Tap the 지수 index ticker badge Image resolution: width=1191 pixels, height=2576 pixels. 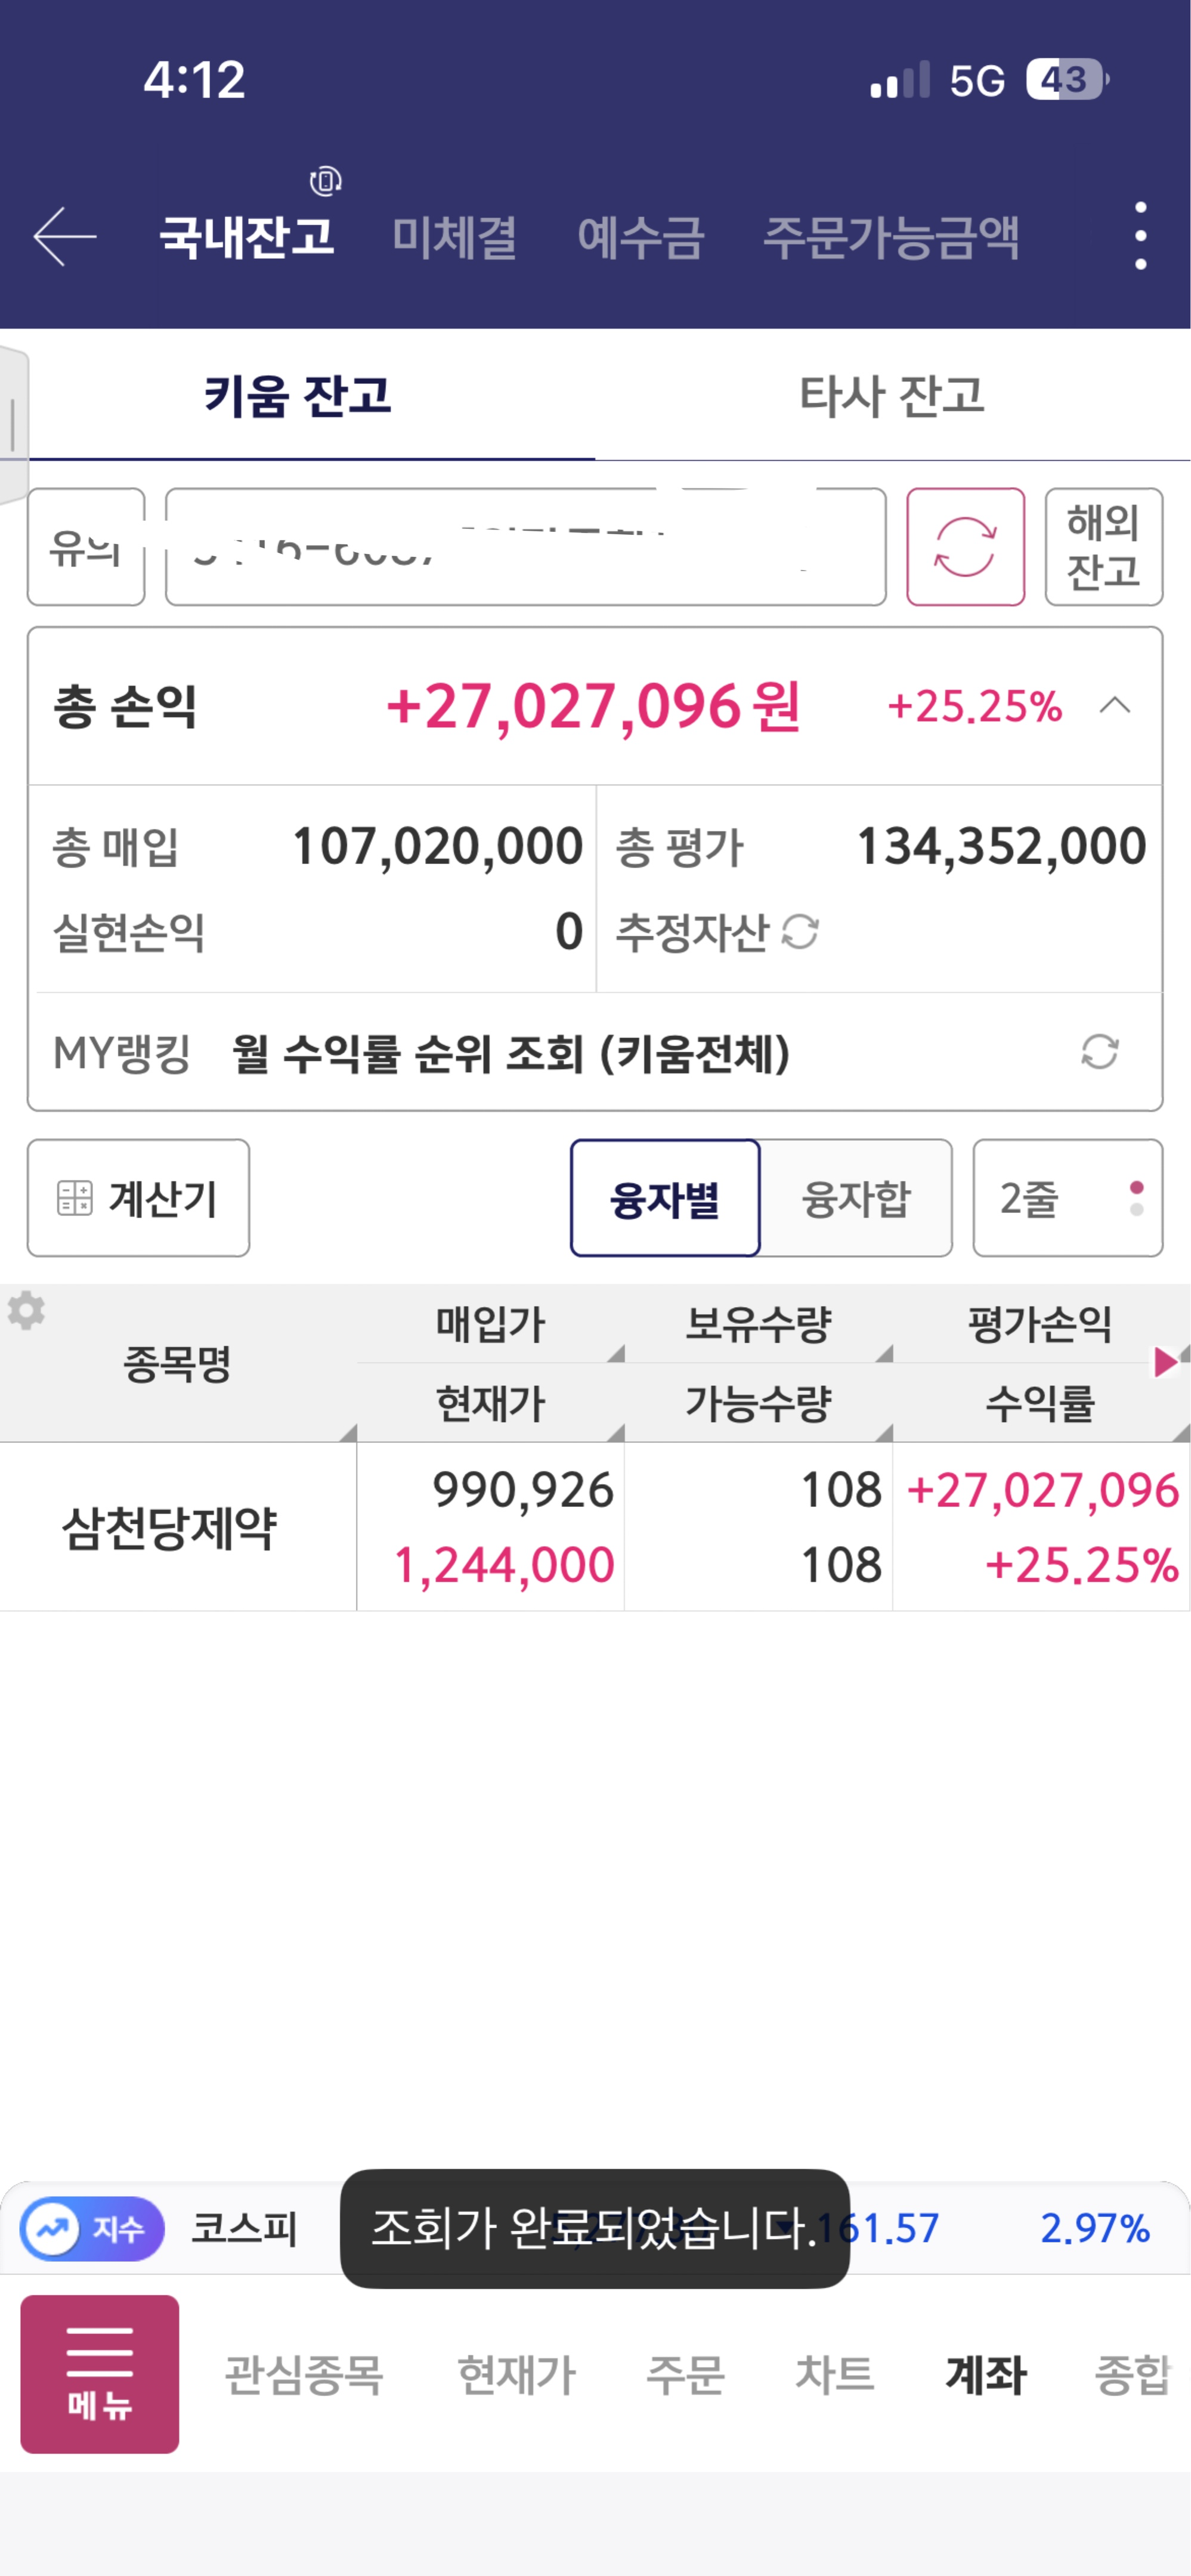pos(92,2228)
